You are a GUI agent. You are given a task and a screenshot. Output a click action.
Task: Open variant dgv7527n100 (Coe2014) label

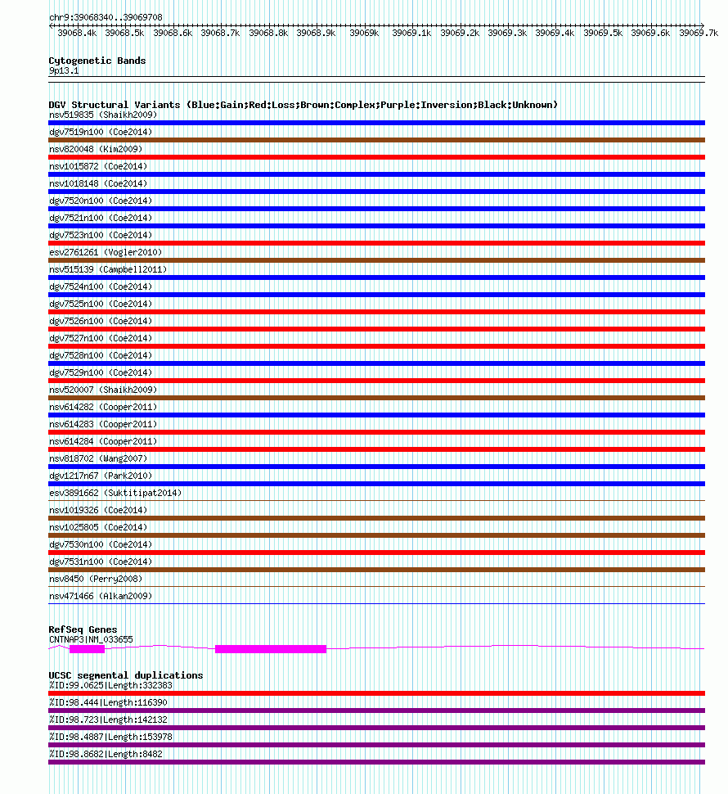tap(101, 339)
